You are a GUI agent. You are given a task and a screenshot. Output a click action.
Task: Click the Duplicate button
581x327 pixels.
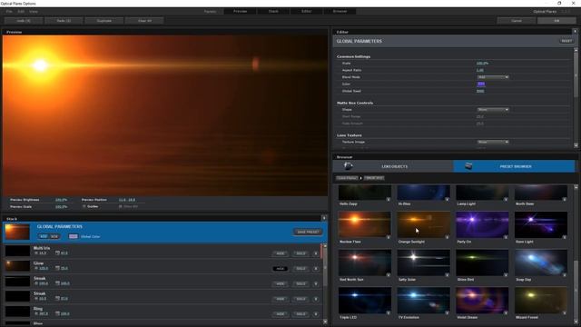click(x=104, y=21)
